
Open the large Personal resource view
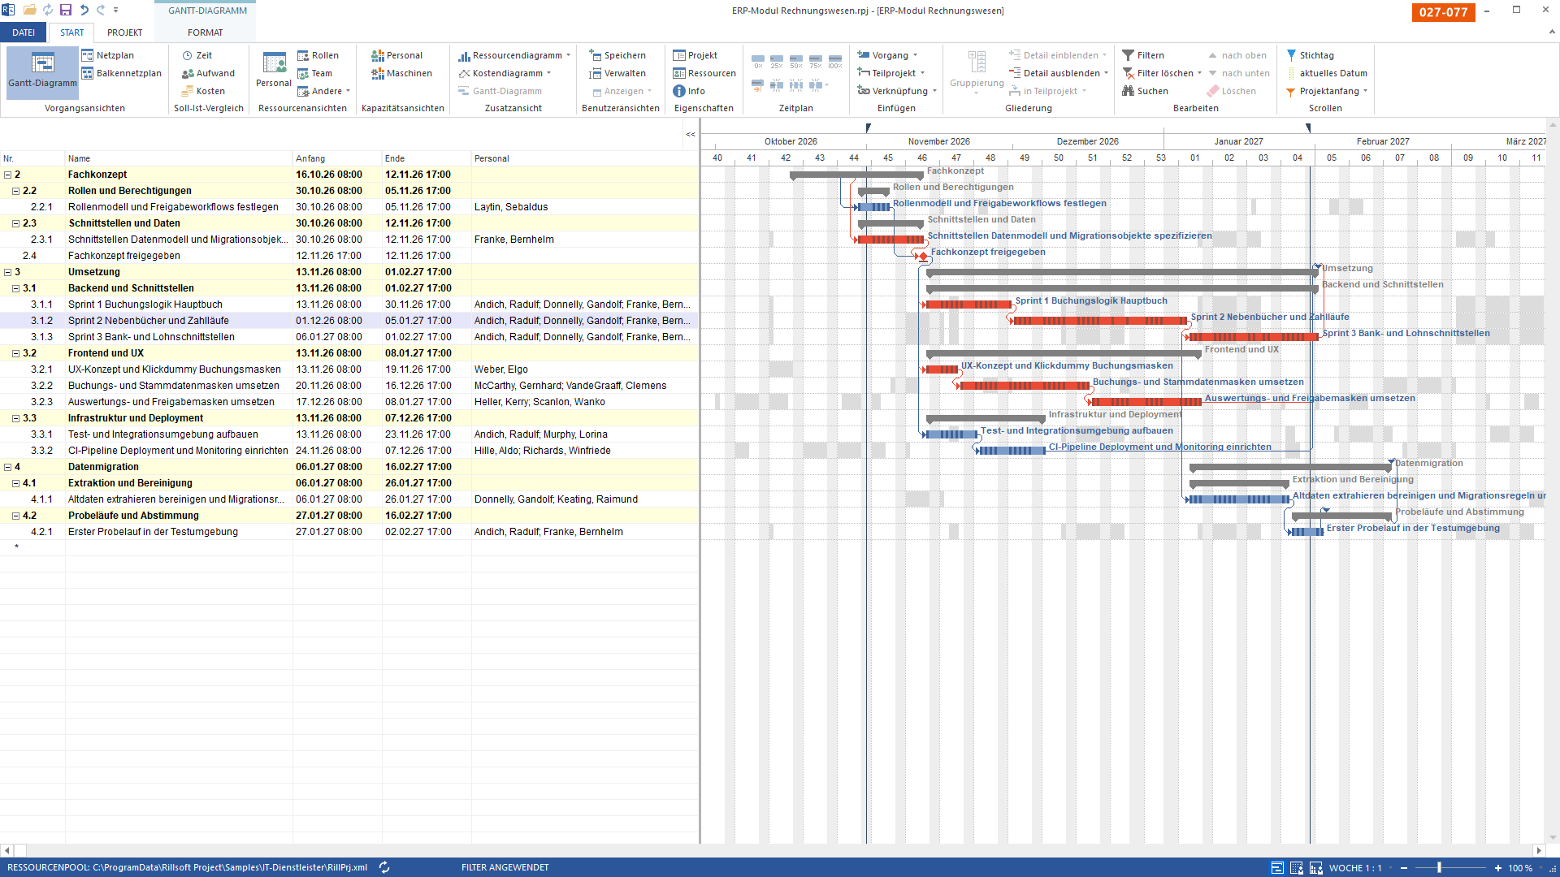coord(274,70)
